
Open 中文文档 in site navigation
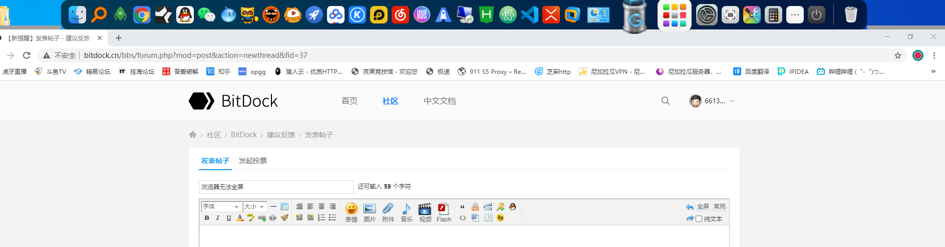[x=440, y=101]
